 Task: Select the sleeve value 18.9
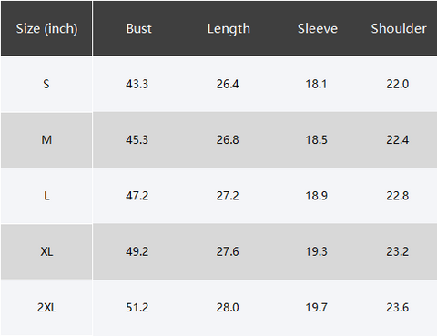pyautogui.click(x=316, y=196)
